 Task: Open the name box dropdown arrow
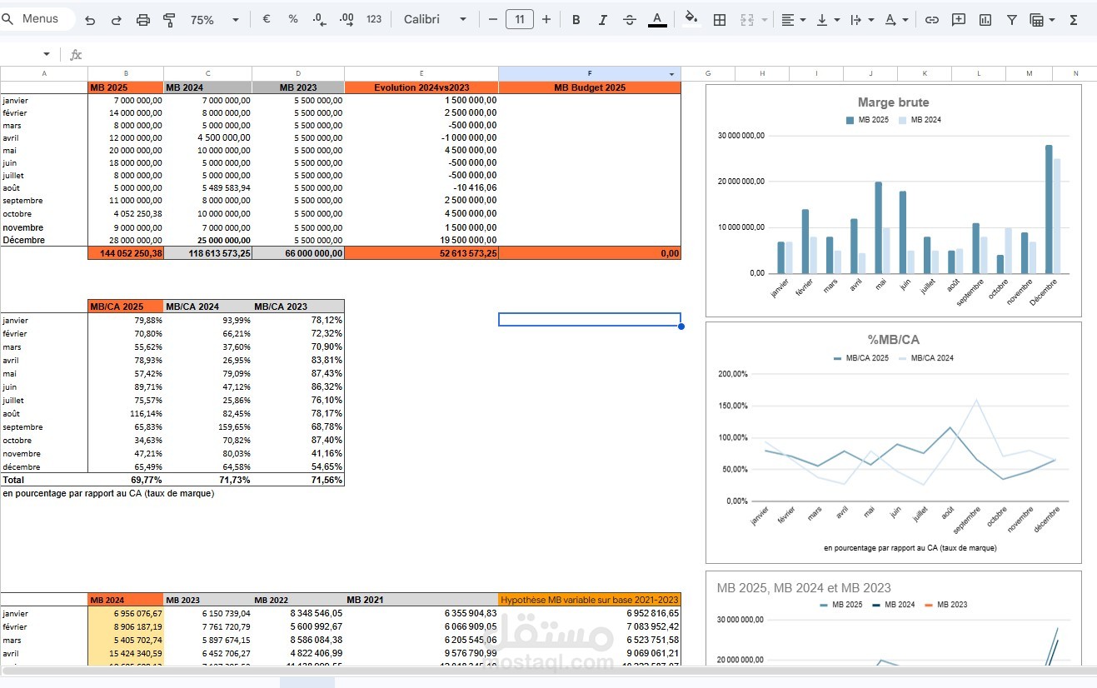click(46, 54)
